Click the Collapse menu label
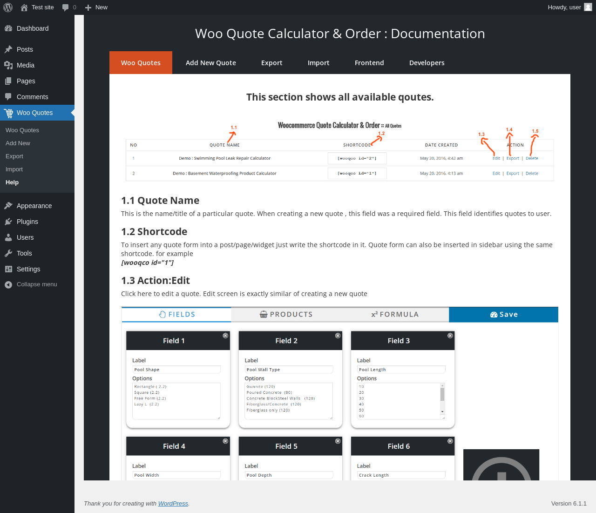Viewport: 596px width, 513px height. click(37, 284)
